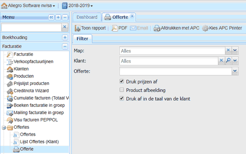Switch to the Dashboard tab

(87, 17)
